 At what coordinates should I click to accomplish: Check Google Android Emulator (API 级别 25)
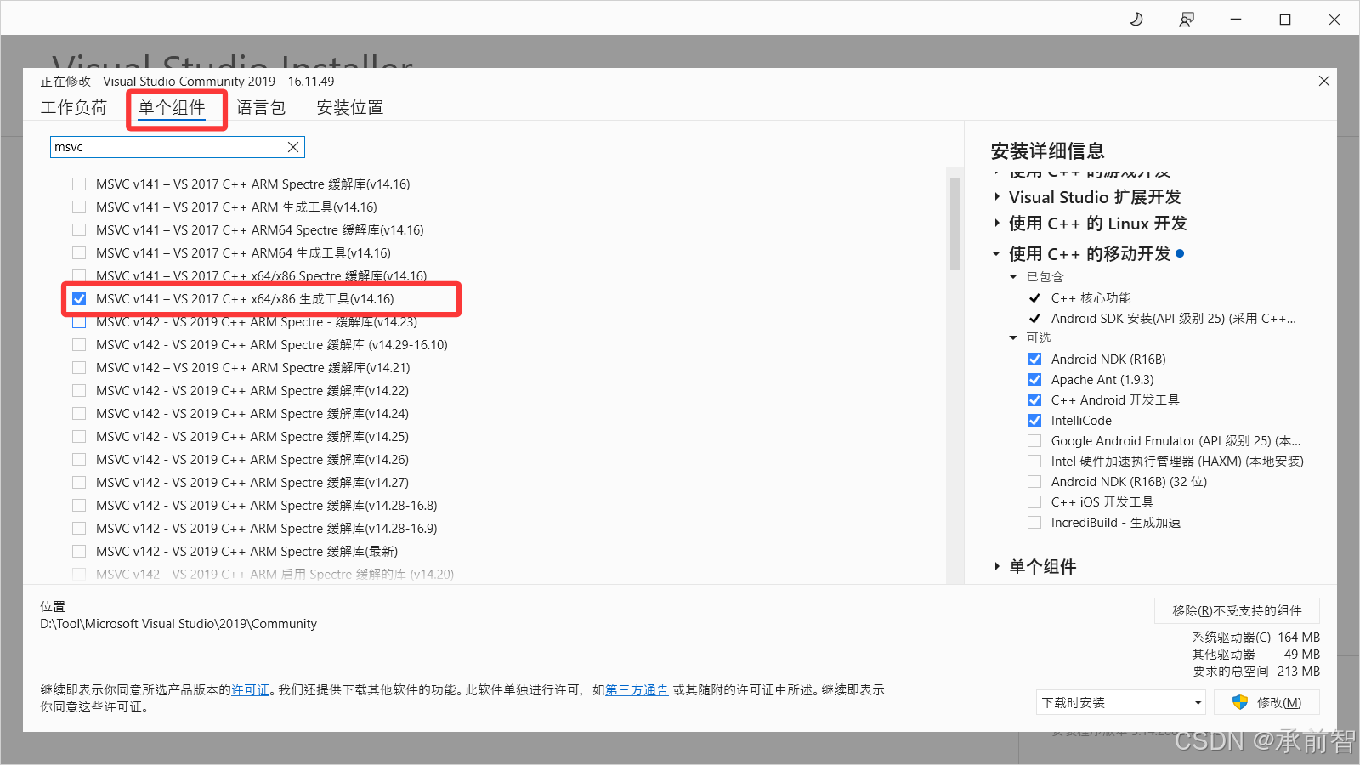(x=1034, y=440)
